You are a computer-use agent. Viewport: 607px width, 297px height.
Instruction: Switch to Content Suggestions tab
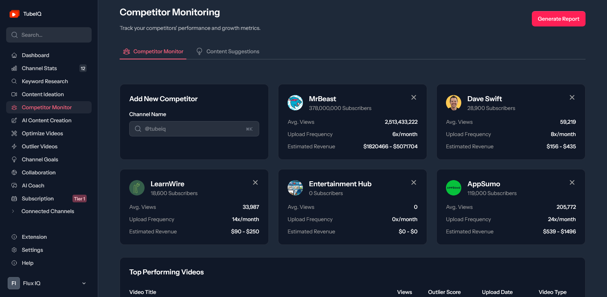click(x=228, y=51)
